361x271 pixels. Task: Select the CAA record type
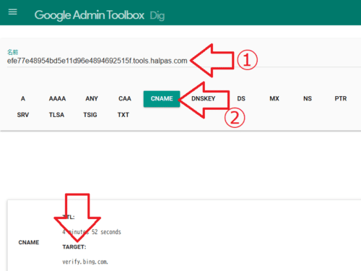125,98
